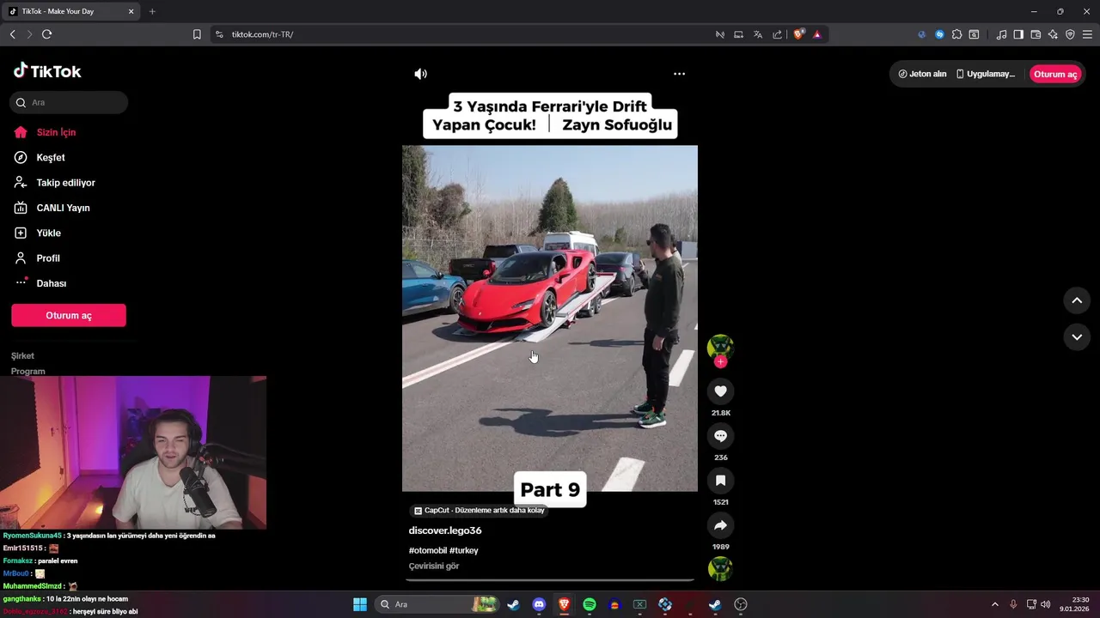Open the media control music note icon

(1001, 34)
